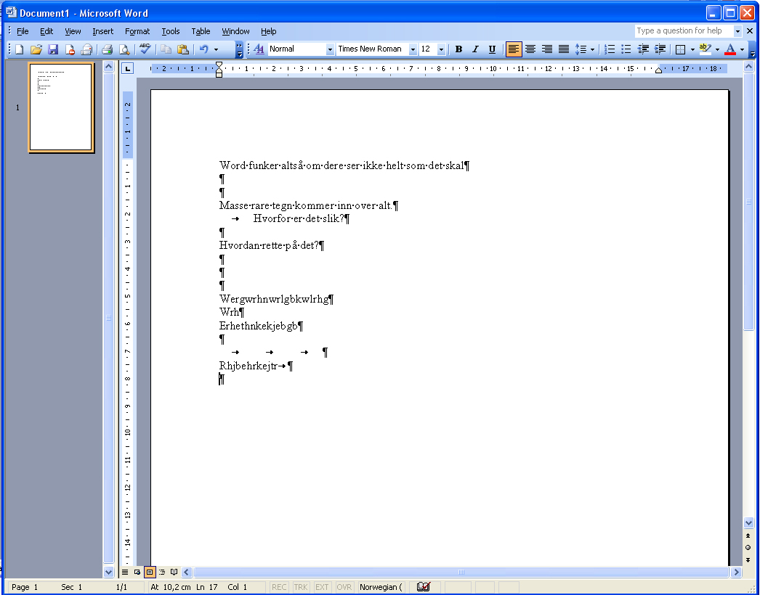Toggle Print Layout view button

[150, 573]
